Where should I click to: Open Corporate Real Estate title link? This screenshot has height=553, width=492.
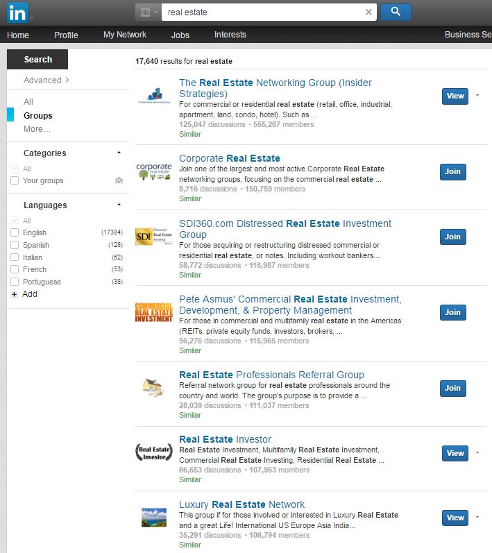[x=229, y=158]
